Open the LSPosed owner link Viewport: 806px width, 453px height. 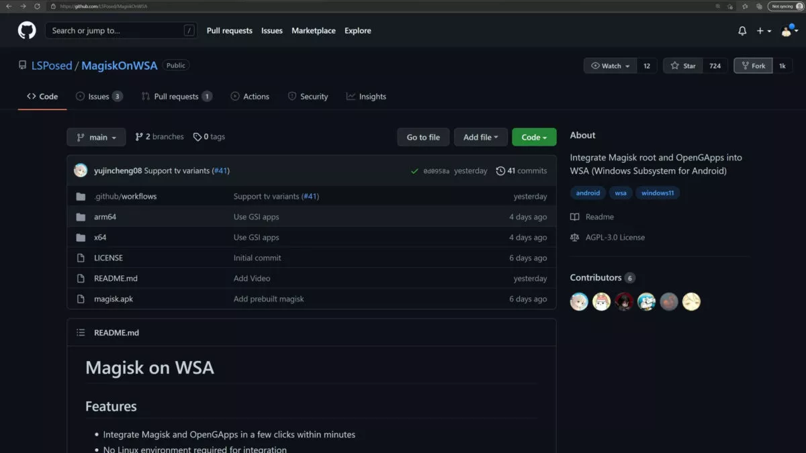tap(52, 66)
